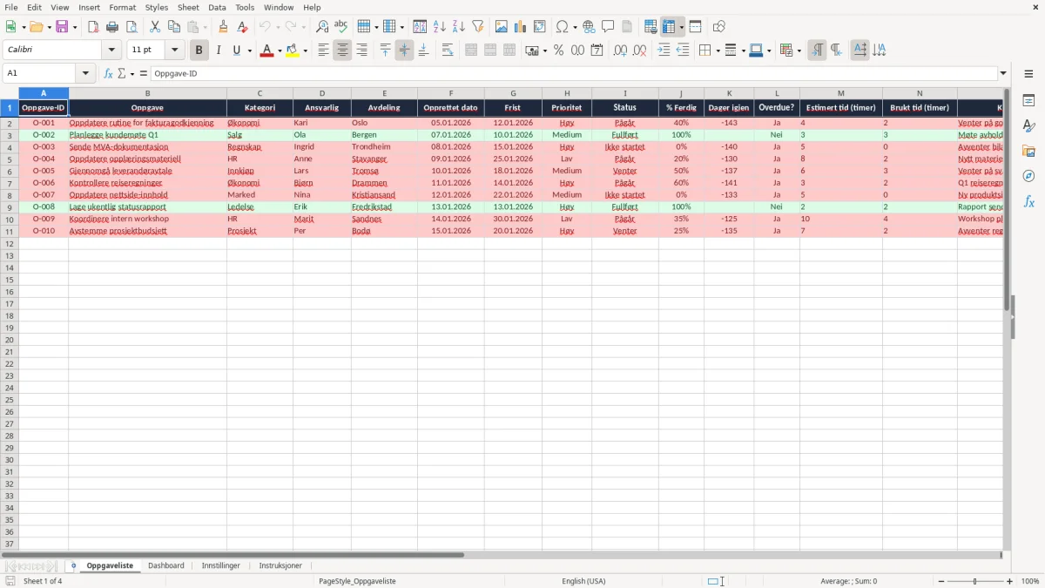Open the Font Name dropdown
The width and height of the screenshot is (1045, 588).
coord(111,51)
